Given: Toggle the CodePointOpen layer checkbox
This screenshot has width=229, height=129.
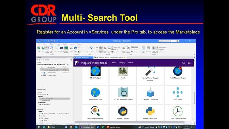Looking at the screenshot, I should click(42, 72).
